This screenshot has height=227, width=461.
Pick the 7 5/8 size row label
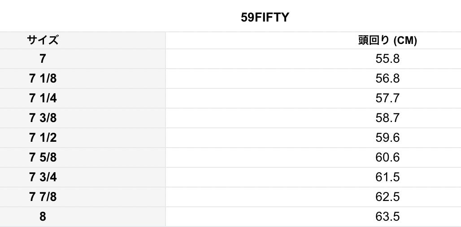(x=43, y=157)
